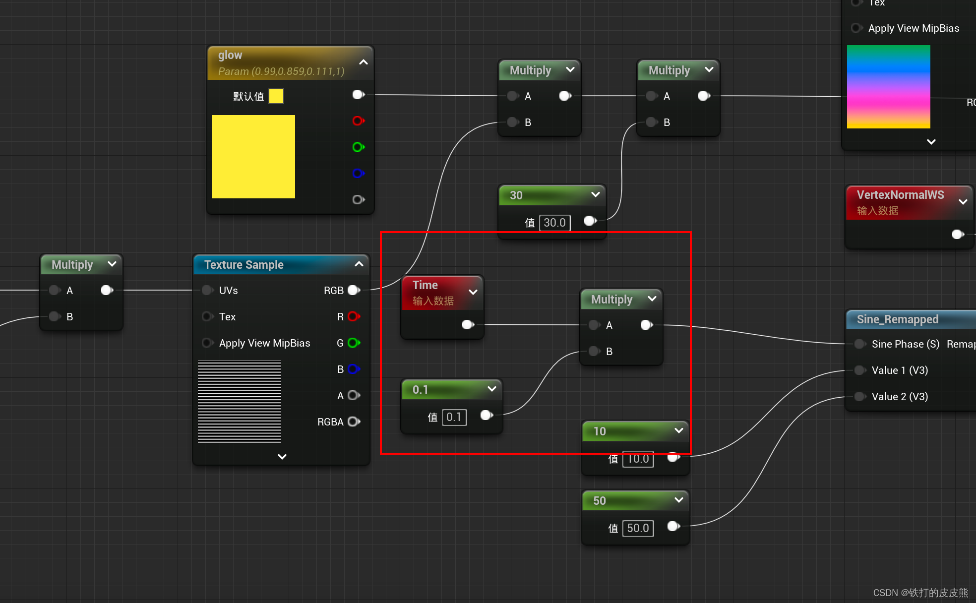The image size is (976, 603).
Task: Click the constant 0.1 node output pin
Action: pos(486,416)
